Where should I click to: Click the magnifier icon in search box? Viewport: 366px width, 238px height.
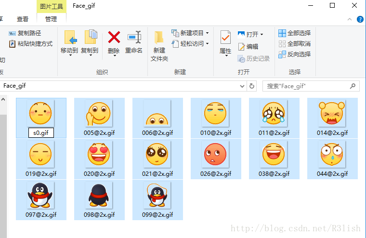pos(353,86)
